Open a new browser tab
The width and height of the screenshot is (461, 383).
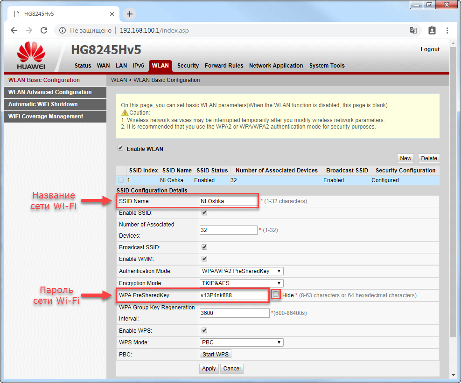(x=130, y=14)
